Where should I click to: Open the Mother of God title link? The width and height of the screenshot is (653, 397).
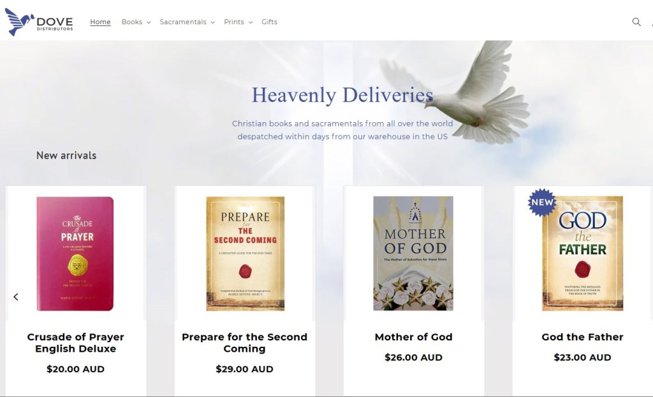[x=413, y=337]
